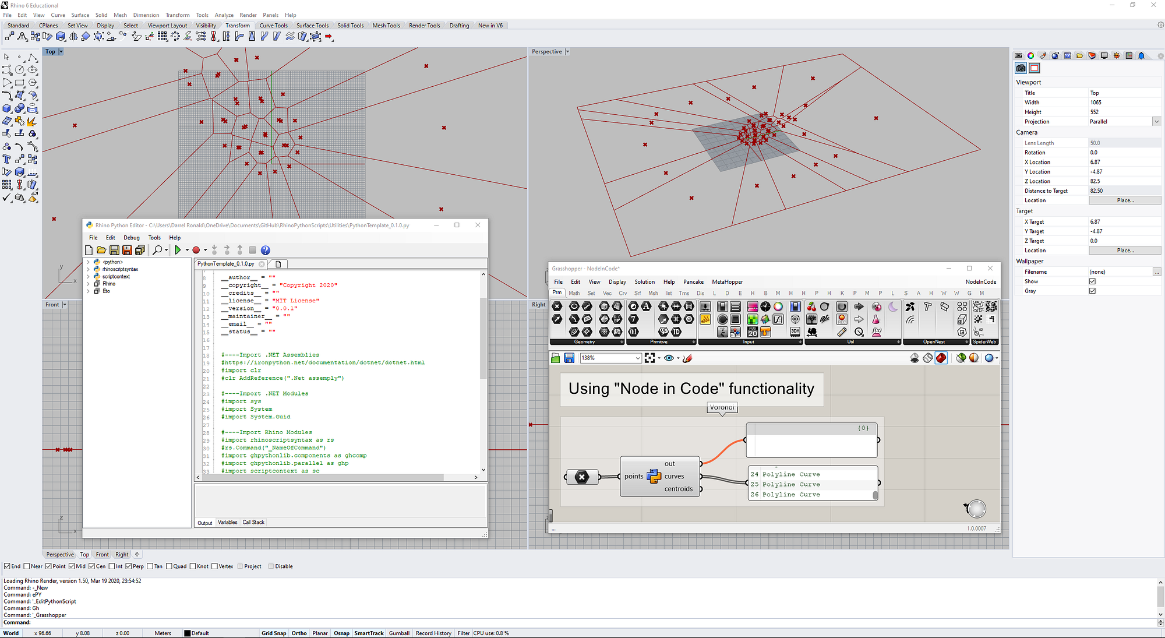Select wireframe preview mode in Grasshopper
This screenshot has height=638, width=1165.
[928, 358]
